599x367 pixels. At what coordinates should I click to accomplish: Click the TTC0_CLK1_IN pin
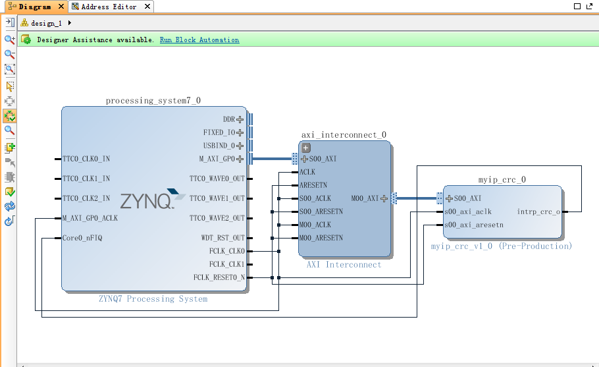86,179
